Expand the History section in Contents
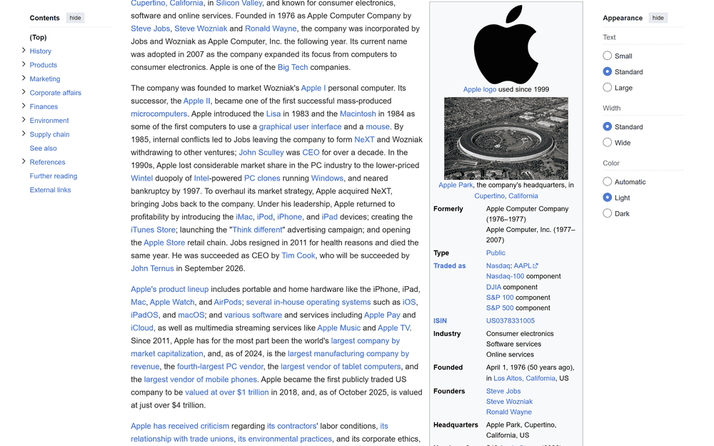The height and width of the screenshot is (446, 714). (x=24, y=51)
